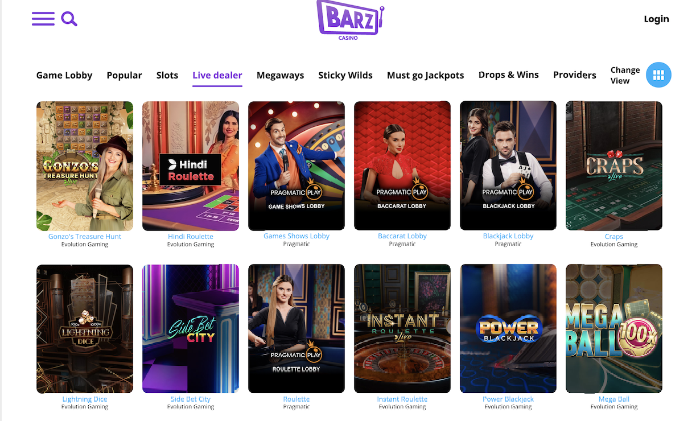Launch Gonzo's Treasure Hunt game thumbnail
Screen dimensions: 700x421
85,166
